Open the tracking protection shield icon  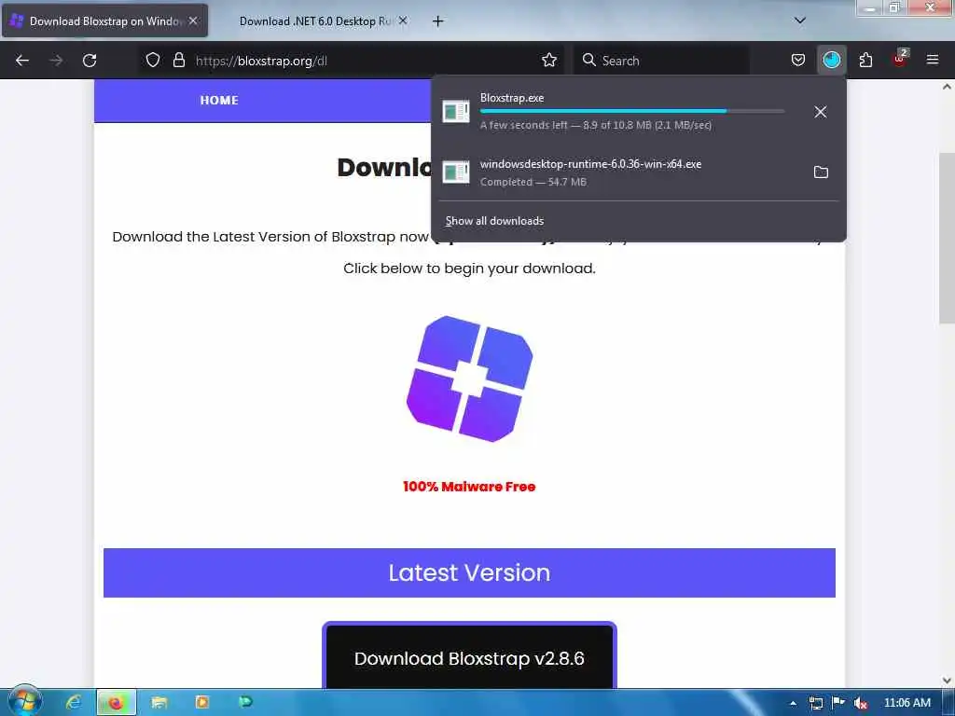click(x=153, y=61)
